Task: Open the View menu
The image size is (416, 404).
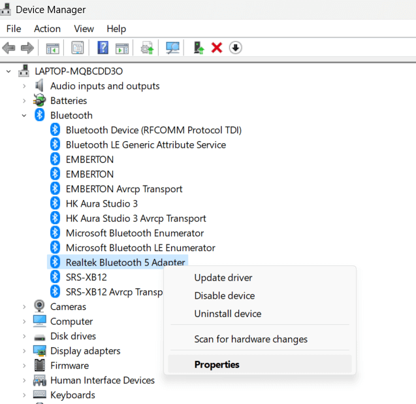Action: coord(84,29)
